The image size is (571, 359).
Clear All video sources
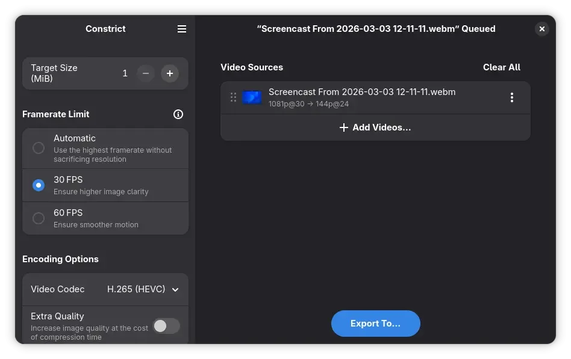(x=502, y=67)
